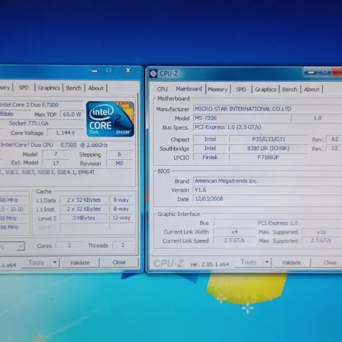Click the southbridge value 82801IR (ICH9R)
Image resolution: width=342 pixels, height=342 pixels.
269,148
